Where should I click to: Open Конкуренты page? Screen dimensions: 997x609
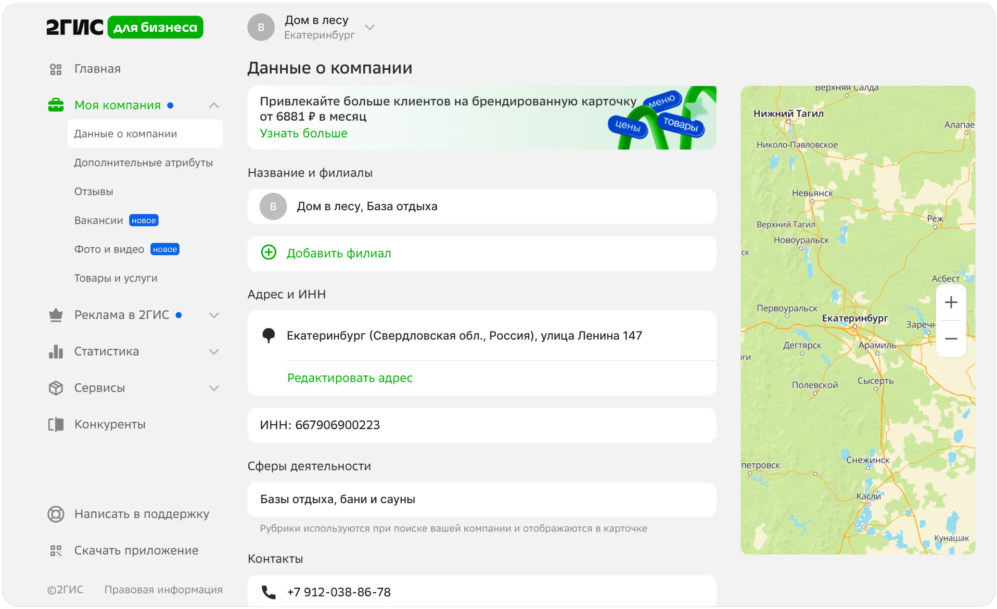(110, 424)
